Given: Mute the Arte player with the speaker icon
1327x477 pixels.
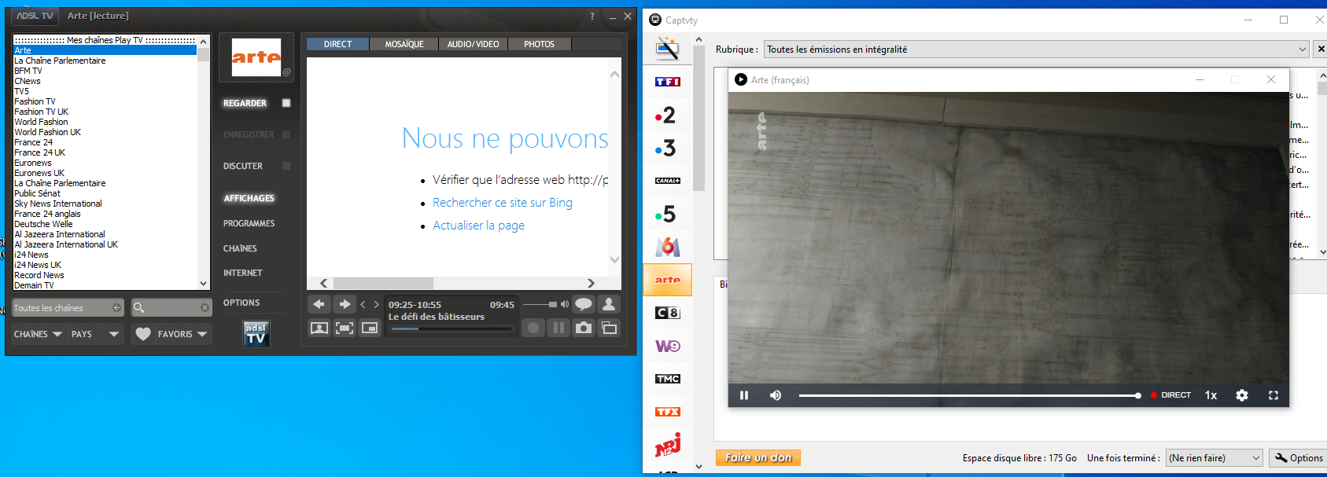Looking at the screenshot, I should (x=776, y=395).
